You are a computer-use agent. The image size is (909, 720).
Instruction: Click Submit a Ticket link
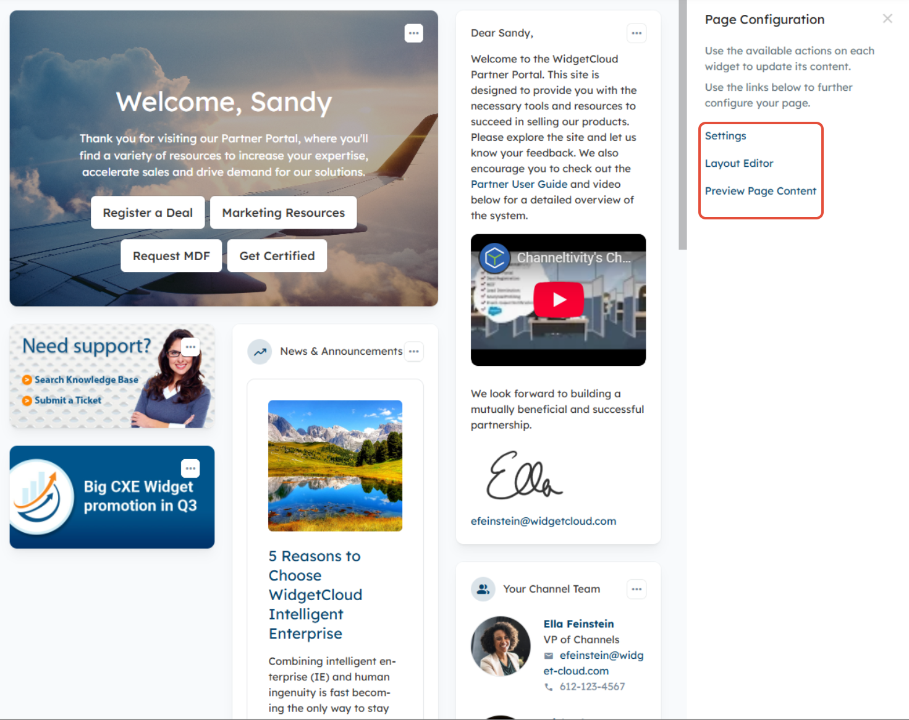[68, 401]
